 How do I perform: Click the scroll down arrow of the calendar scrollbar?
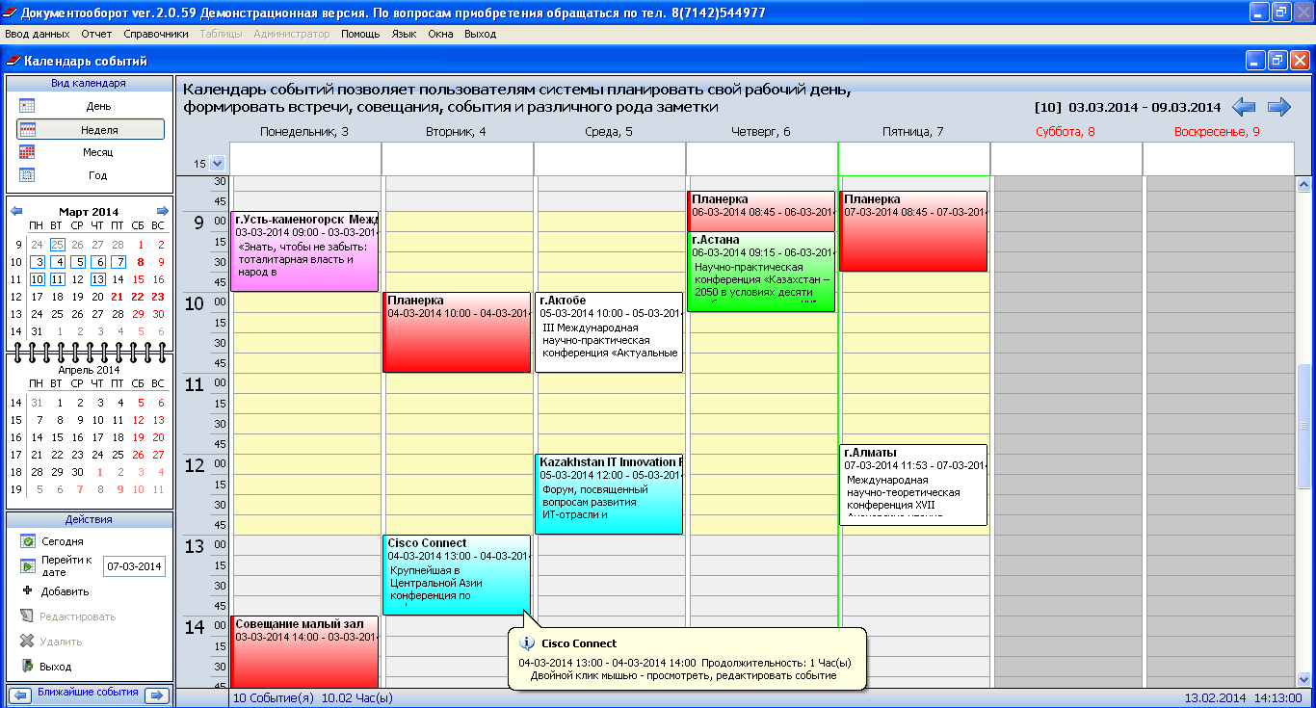tap(1305, 679)
